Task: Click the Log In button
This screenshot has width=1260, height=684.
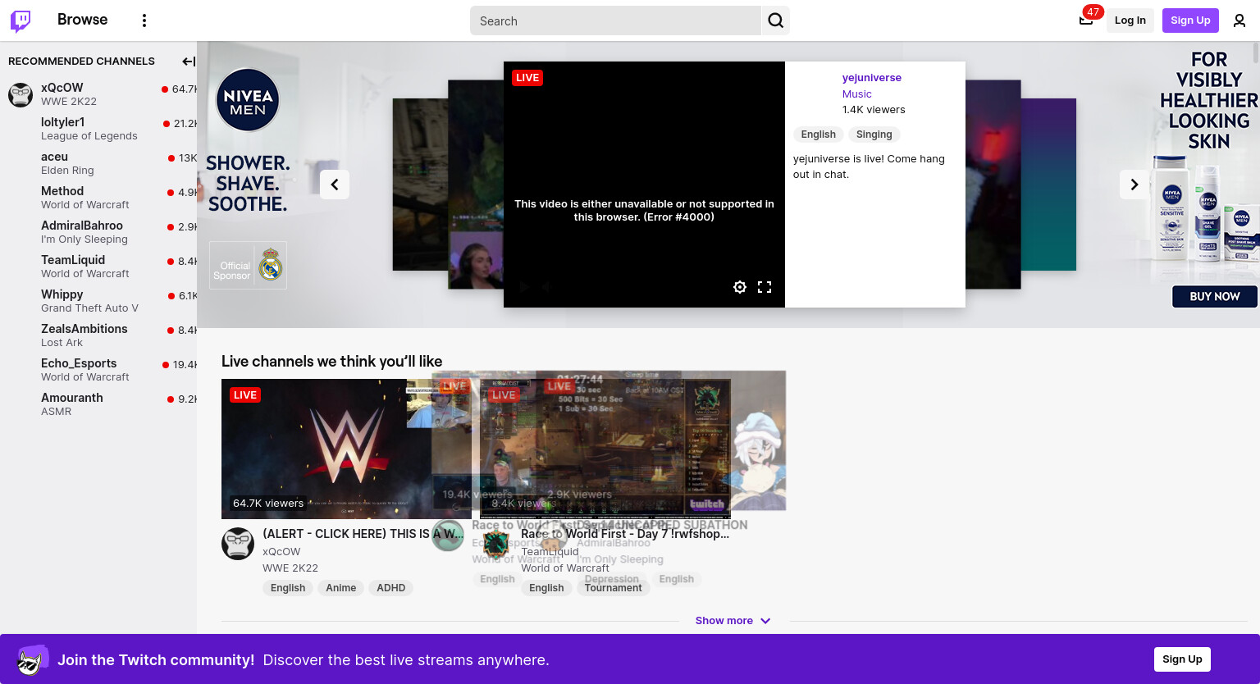Action: 1130,21
